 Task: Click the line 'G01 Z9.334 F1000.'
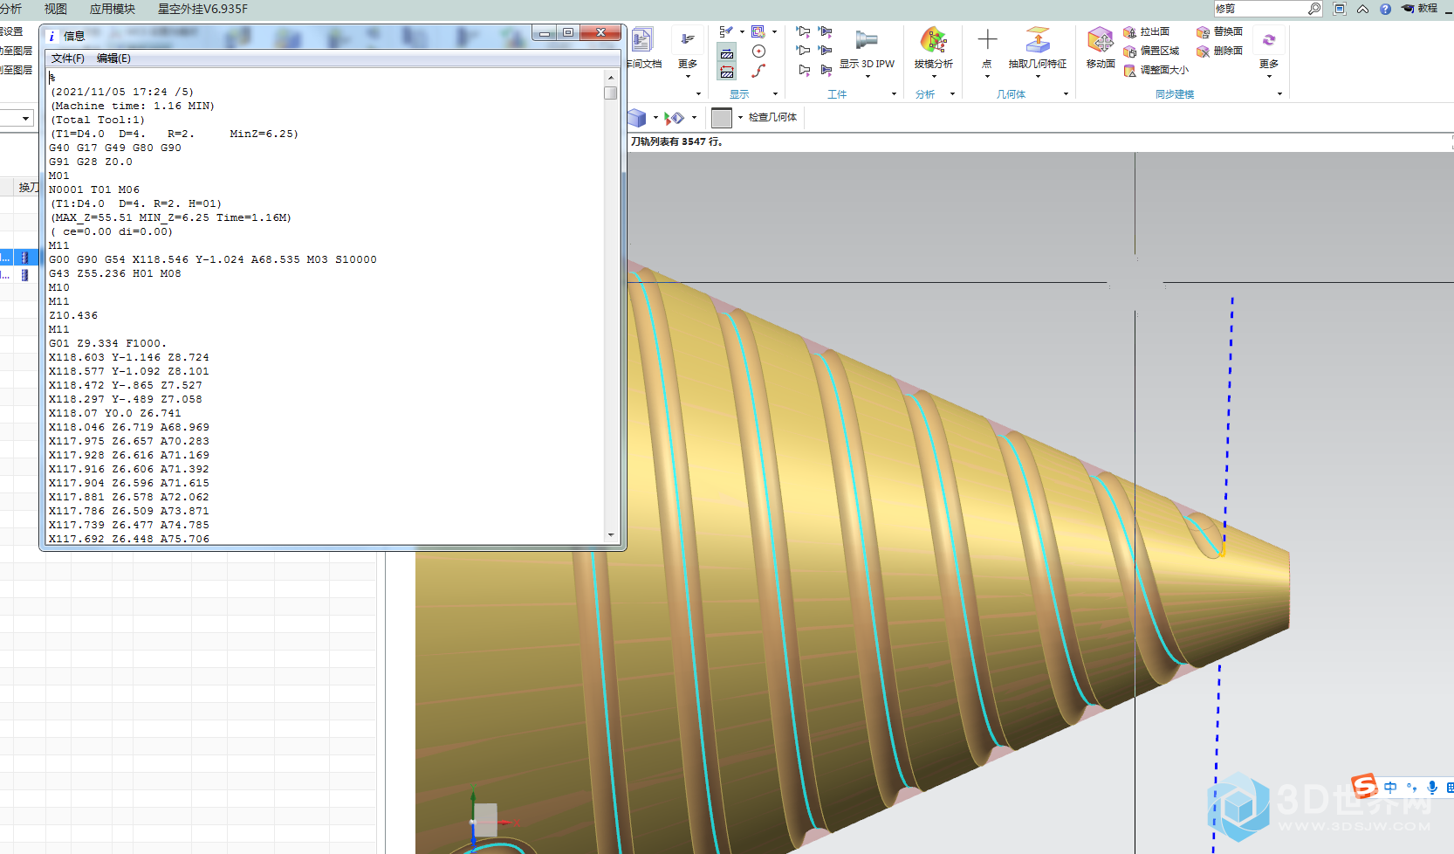tap(108, 343)
